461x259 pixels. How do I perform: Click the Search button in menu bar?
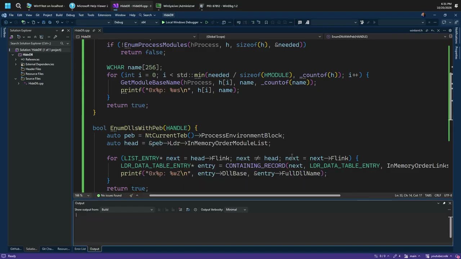147,15
